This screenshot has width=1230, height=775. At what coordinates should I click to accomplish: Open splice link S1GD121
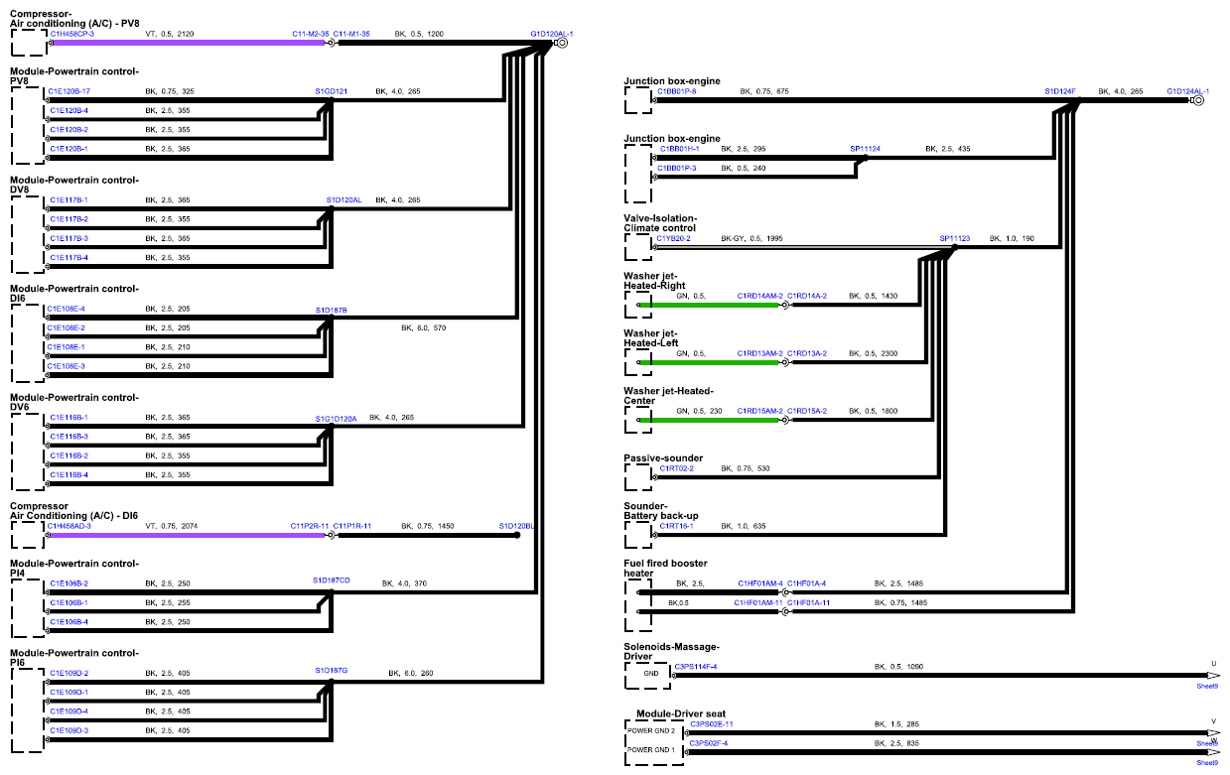pos(332,91)
